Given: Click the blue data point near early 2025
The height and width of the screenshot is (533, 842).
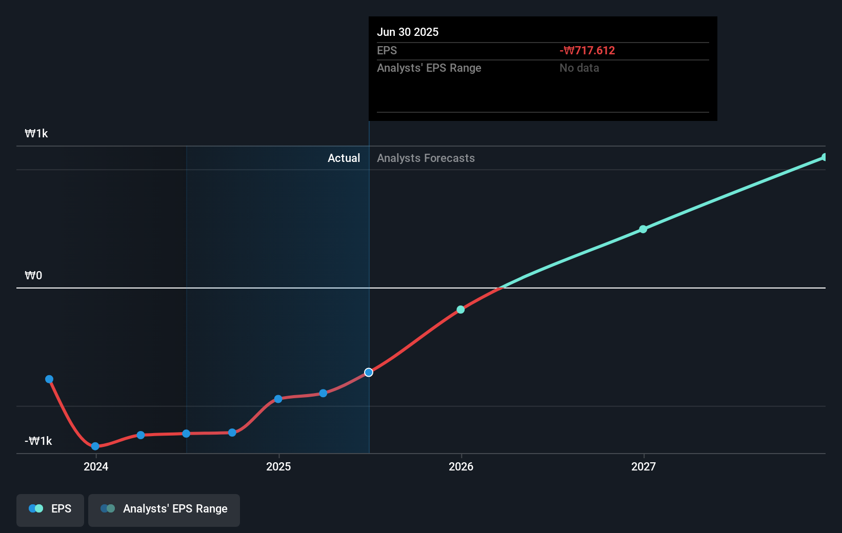Looking at the screenshot, I should pyautogui.click(x=277, y=399).
